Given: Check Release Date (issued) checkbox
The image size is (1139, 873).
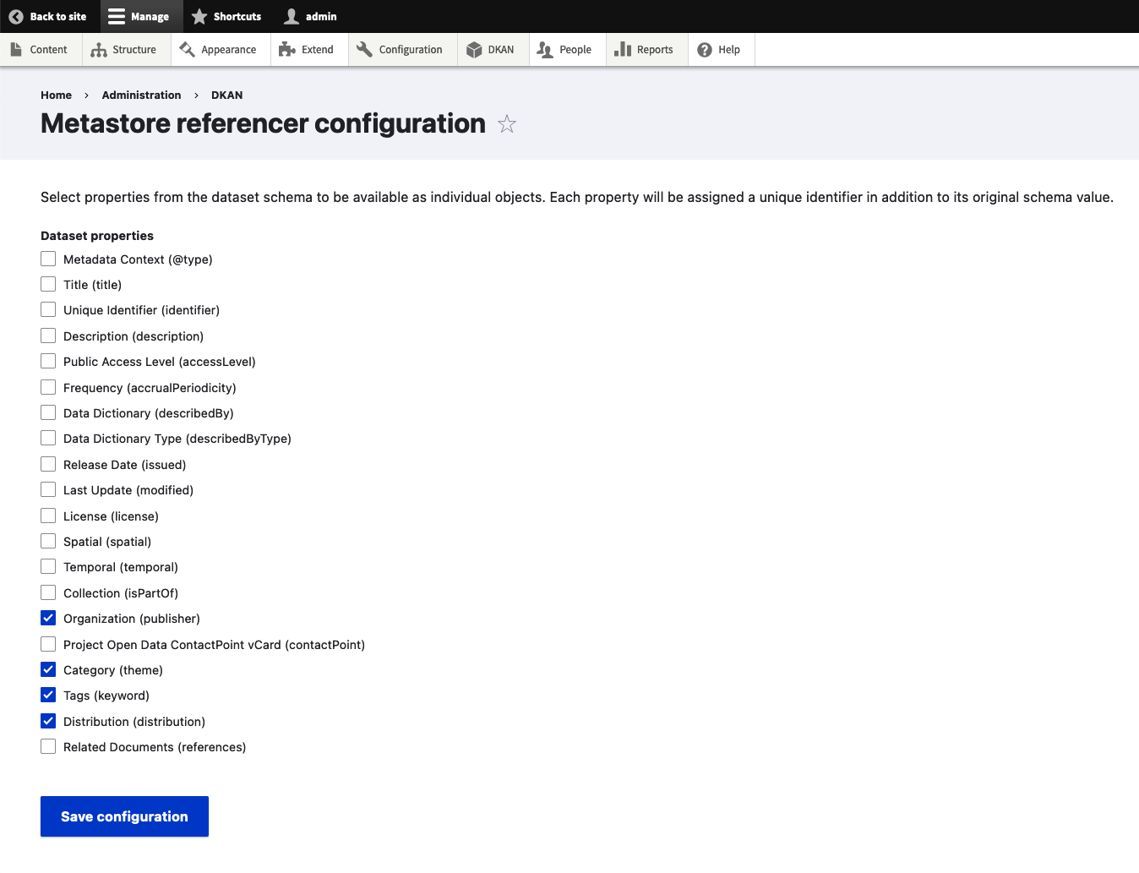Looking at the screenshot, I should pos(48,464).
